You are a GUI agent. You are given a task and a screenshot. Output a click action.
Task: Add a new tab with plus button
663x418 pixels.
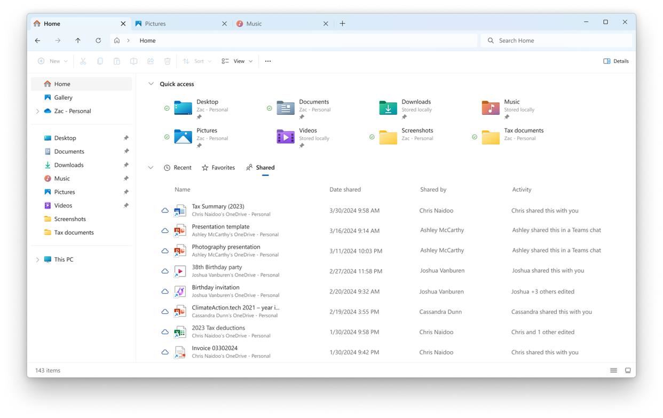tap(342, 23)
